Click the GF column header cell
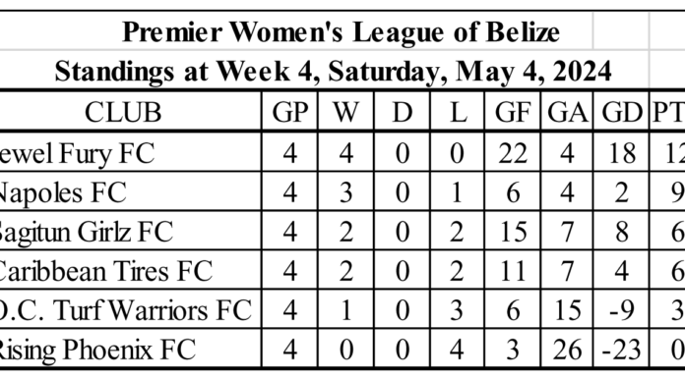 513,113
